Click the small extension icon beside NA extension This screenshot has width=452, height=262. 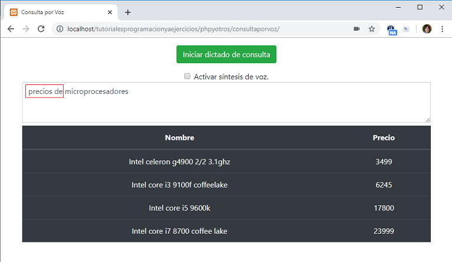coord(406,29)
